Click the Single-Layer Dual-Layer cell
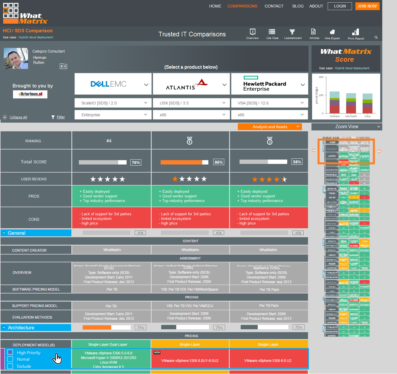The image size is (397, 374). (x=111, y=344)
